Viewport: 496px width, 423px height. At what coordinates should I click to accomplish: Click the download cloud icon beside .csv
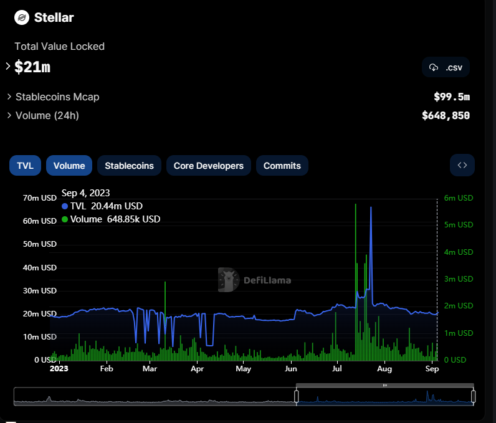pos(434,67)
